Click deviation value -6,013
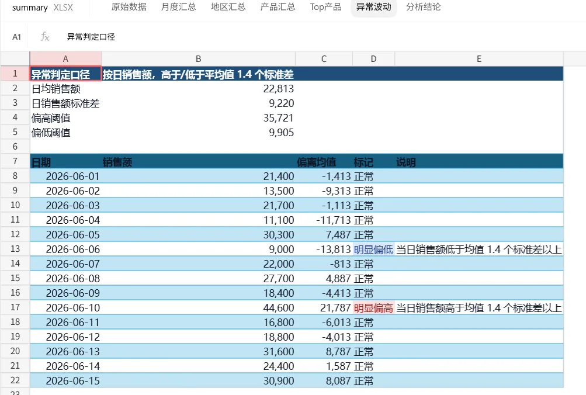 [x=337, y=322]
